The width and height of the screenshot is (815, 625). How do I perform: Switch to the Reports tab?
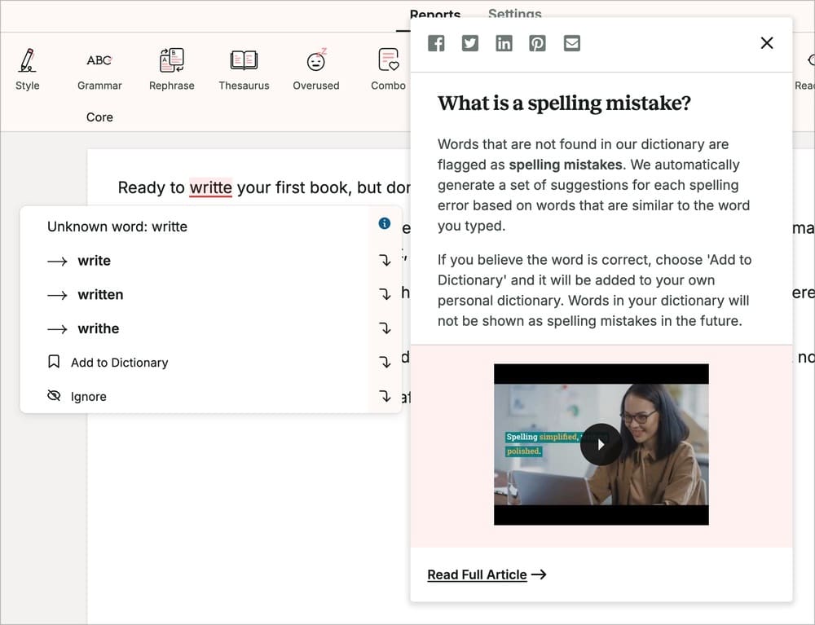click(435, 14)
